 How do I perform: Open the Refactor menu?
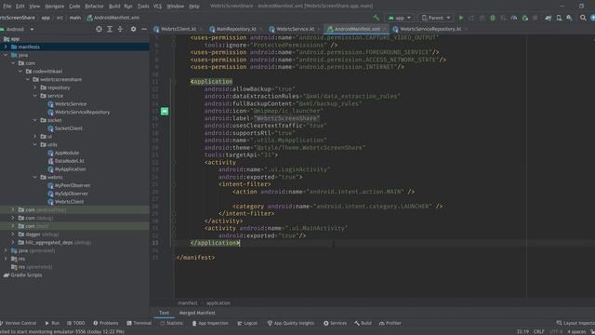(94, 7)
